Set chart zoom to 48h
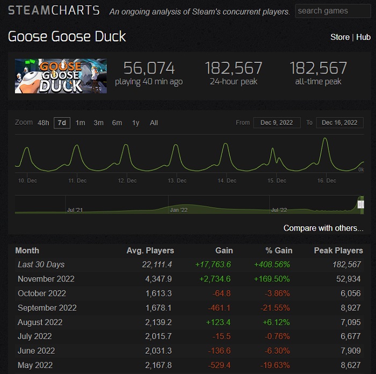The image size is (376, 374). point(44,123)
